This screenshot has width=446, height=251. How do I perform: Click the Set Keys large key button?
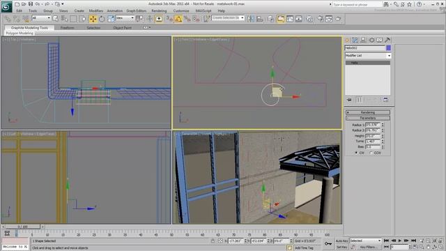point(328,244)
